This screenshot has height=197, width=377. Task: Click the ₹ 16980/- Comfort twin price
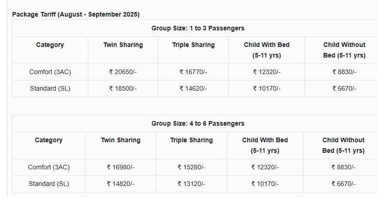121,167
